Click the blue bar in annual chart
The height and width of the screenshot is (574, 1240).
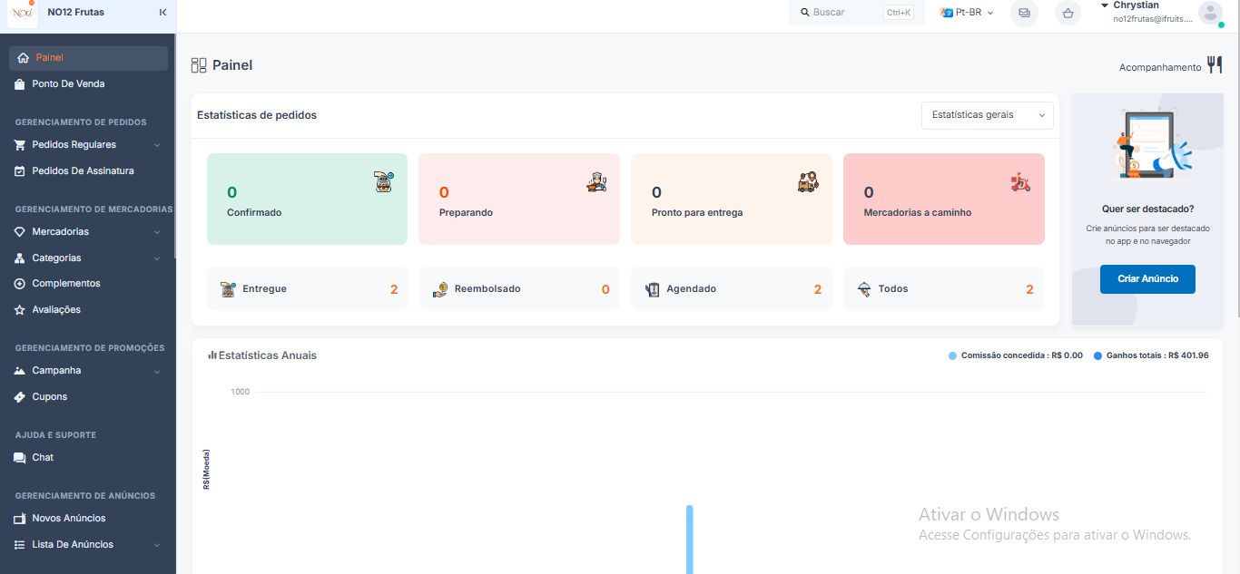pos(690,540)
